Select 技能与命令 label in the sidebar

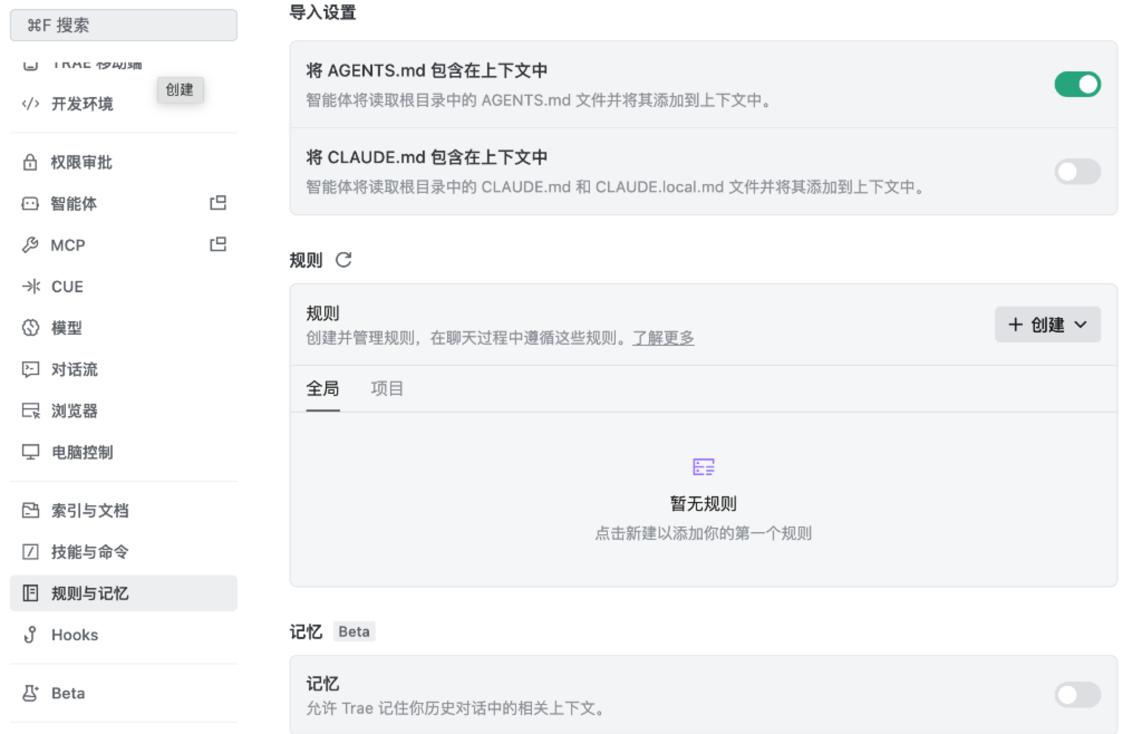point(90,552)
